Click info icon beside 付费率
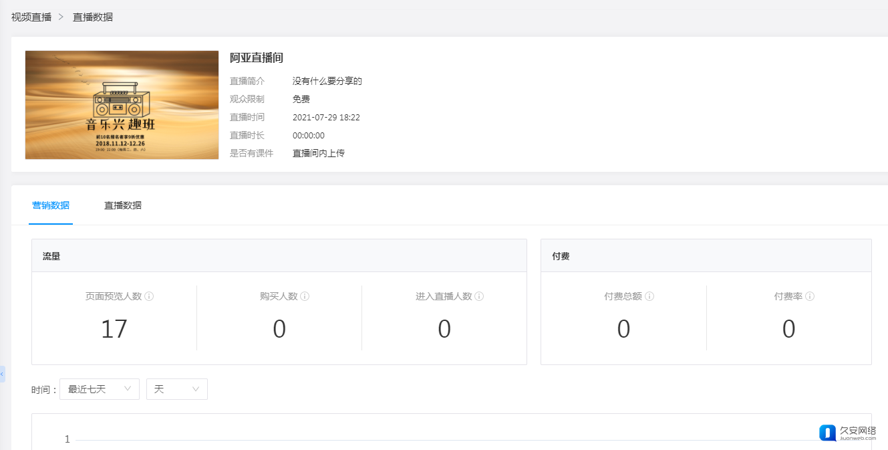 810,296
